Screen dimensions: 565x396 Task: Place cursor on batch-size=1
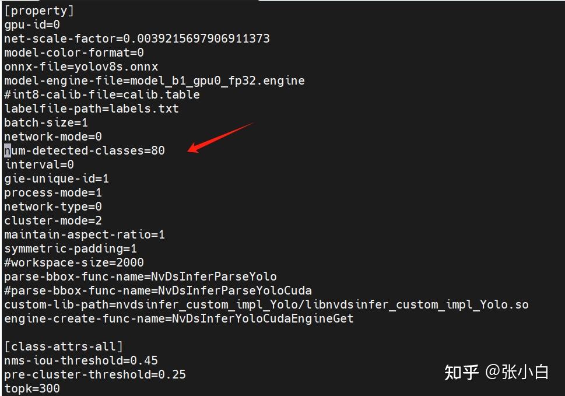[46, 123]
